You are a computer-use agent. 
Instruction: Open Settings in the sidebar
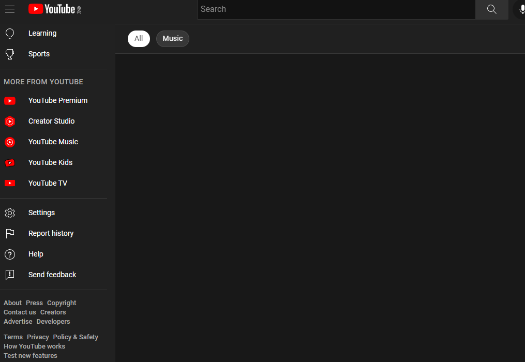pos(41,213)
